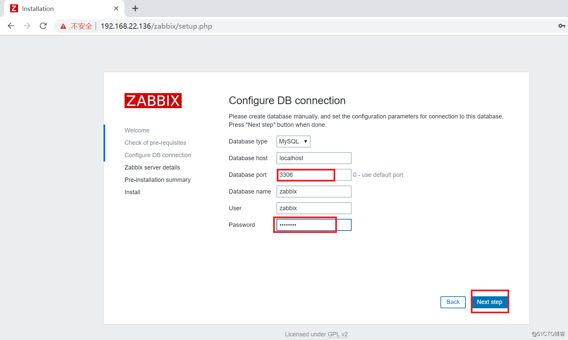The image size is (568, 340).
Task: Click the ZABBIX logo
Action: pos(153,100)
